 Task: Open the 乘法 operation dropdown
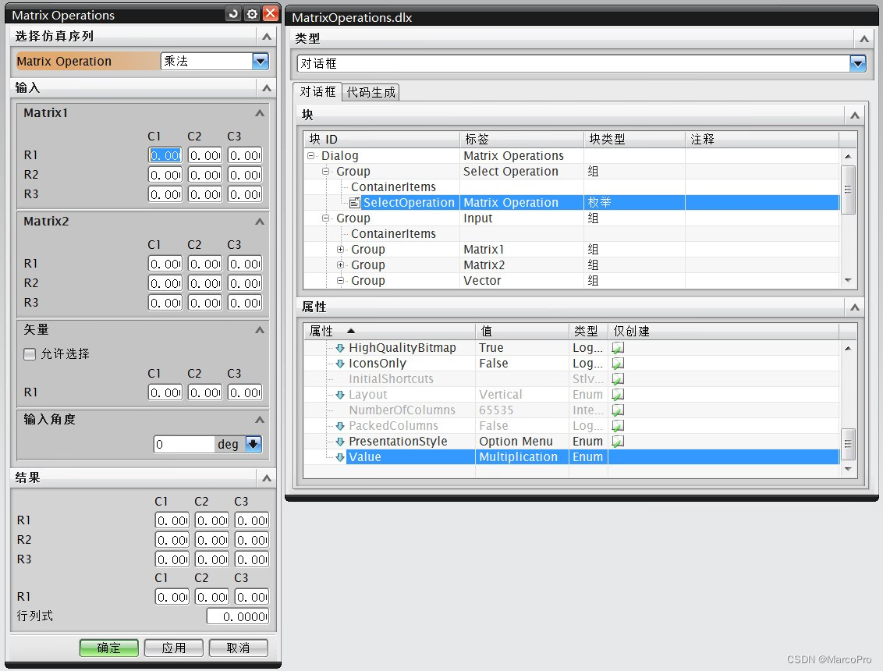pos(260,61)
